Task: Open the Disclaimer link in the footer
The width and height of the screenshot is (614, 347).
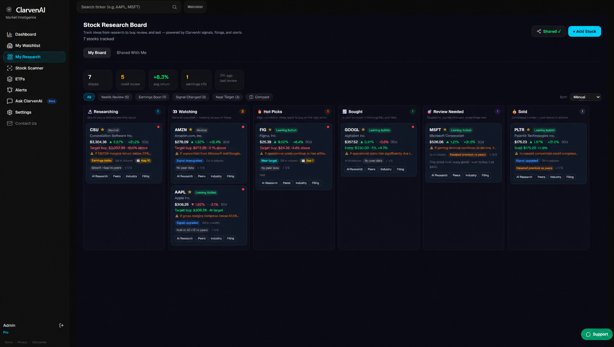Action: tap(39, 342)
